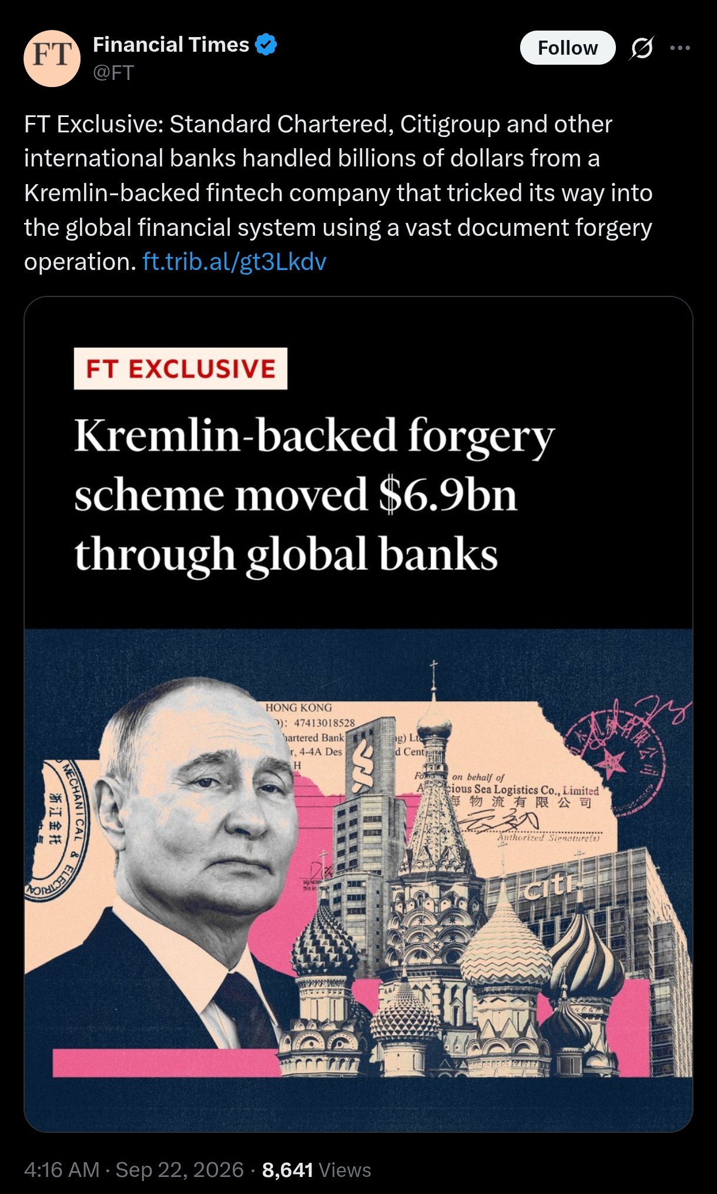Click the blue verified badge
The image size is (717, 1194).
coord(267,45)
